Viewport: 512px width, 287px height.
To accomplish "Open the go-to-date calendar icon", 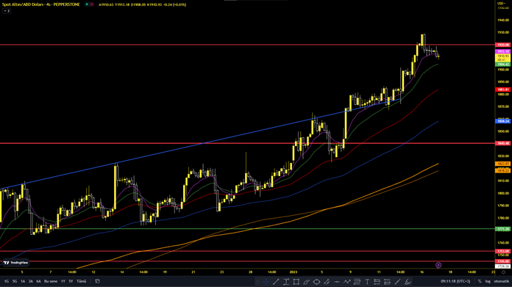I will [97, 281].
